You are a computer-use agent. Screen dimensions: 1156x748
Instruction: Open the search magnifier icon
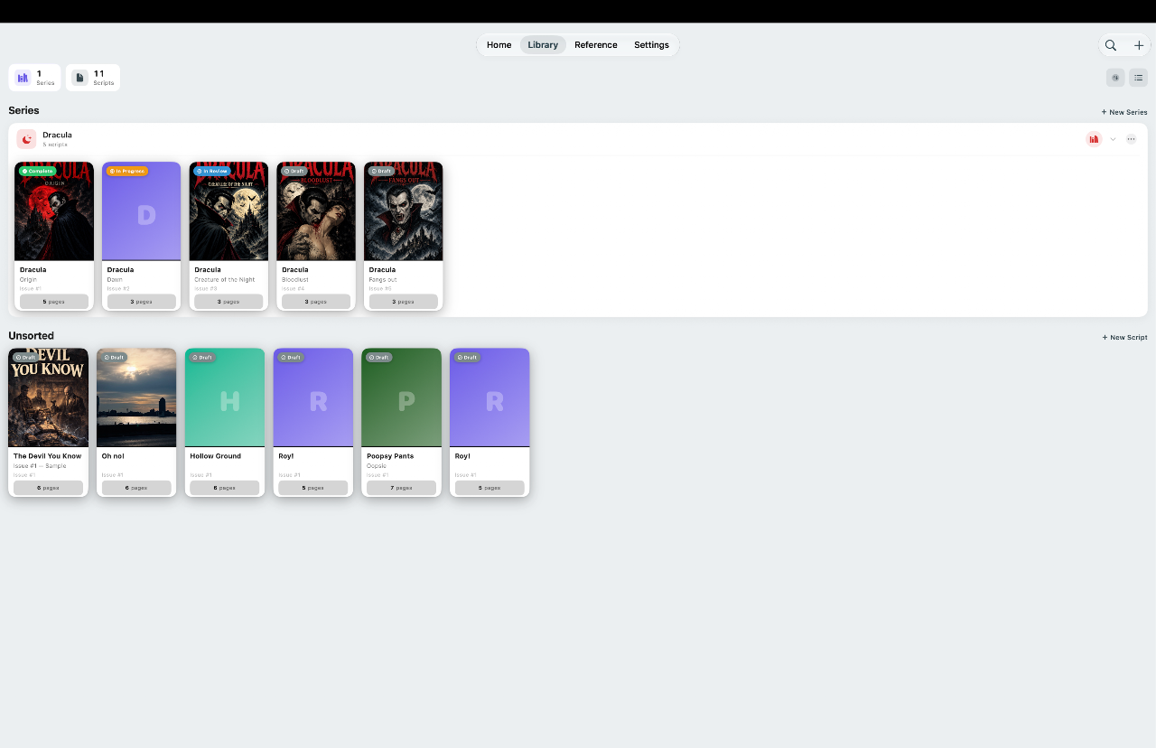click(1111, 45)
